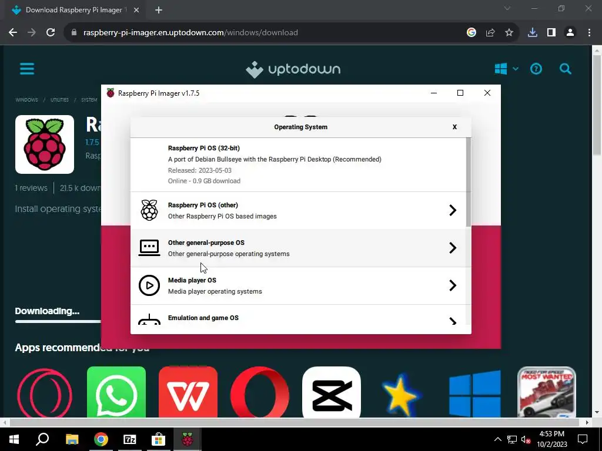Viewport: 602px width, 451px height.
Task: Click the 1 reviews link
Action: (x=31, y=188)
